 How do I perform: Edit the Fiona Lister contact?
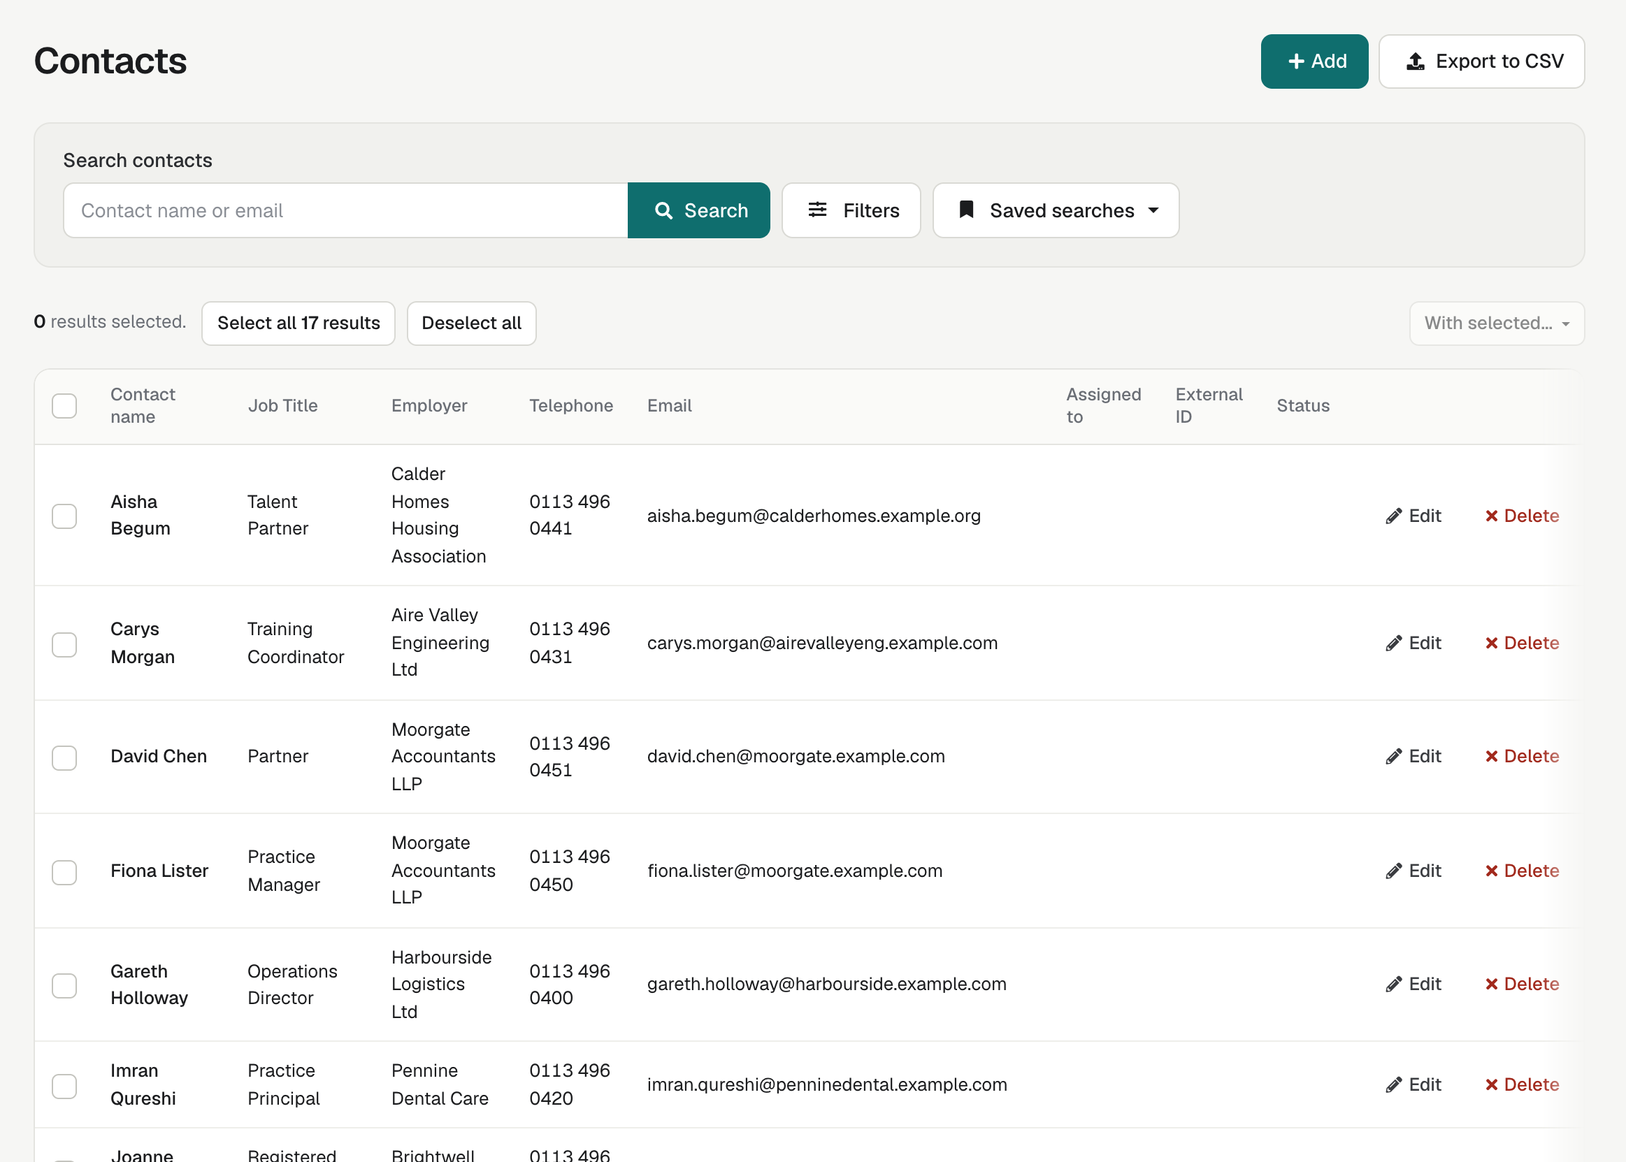click(x=1413, y=871)
